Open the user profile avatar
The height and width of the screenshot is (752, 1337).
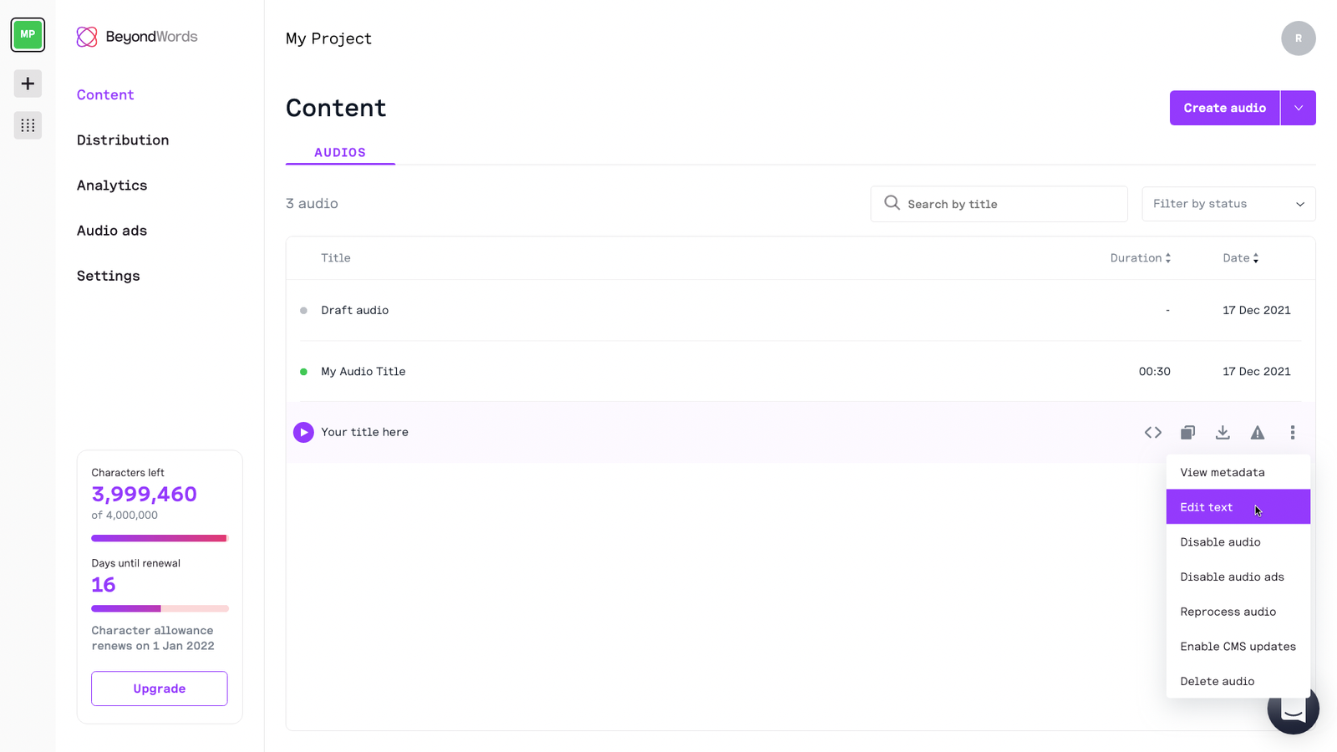click(x=1298, y=38)
